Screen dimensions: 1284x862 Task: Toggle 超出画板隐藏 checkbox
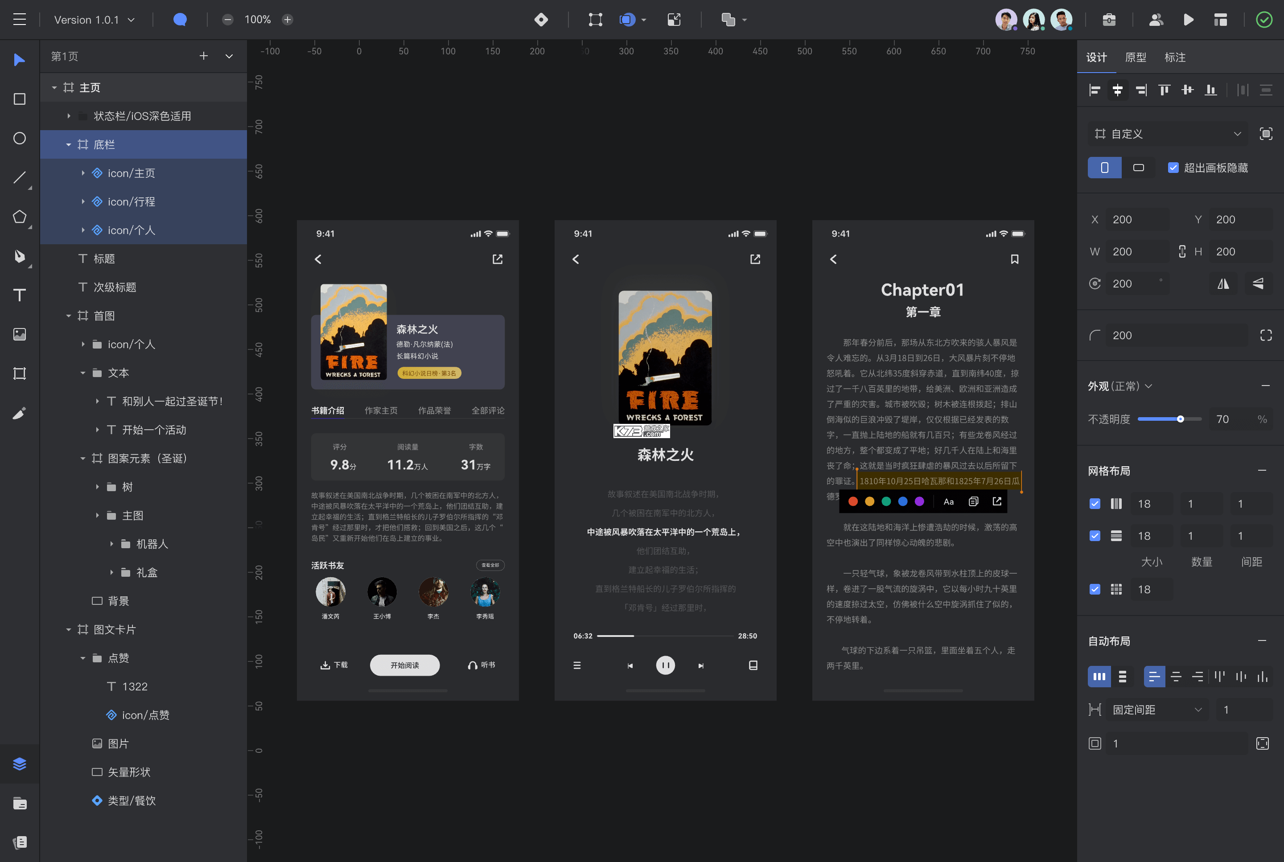pyautogui.click(x=1173, y=168)
